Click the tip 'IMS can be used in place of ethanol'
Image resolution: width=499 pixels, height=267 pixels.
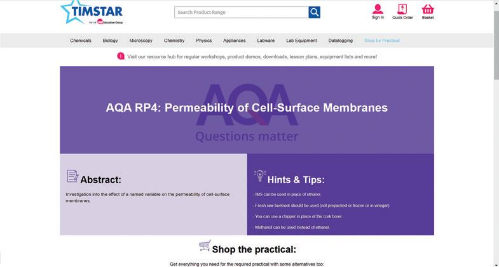pyautogui.click(x=287, y=194)
